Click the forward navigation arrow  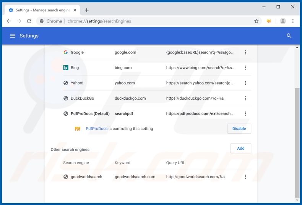tap(19, 21)
